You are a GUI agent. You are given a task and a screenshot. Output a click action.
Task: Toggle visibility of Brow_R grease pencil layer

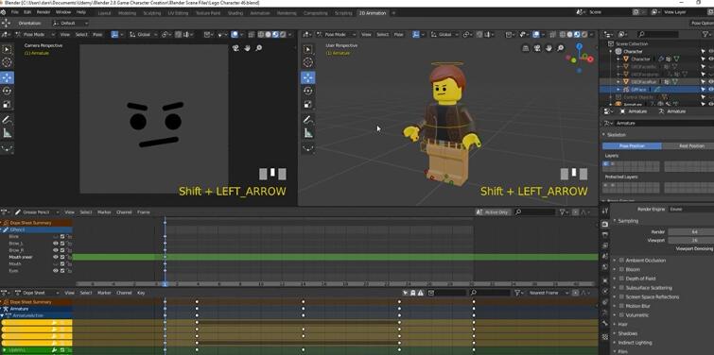[56, 250]
